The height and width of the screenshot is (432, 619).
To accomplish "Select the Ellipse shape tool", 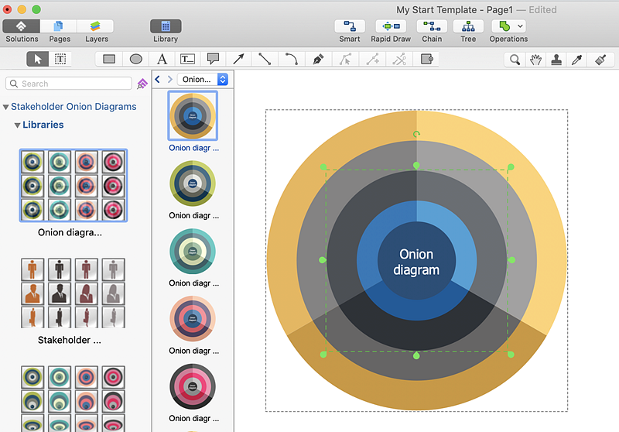I will [x=135, y=59].
